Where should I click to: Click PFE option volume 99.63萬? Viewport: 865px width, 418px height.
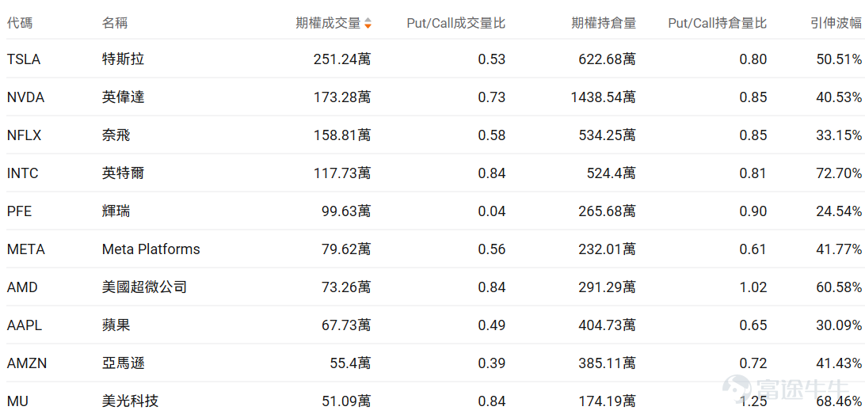(346, 211)
